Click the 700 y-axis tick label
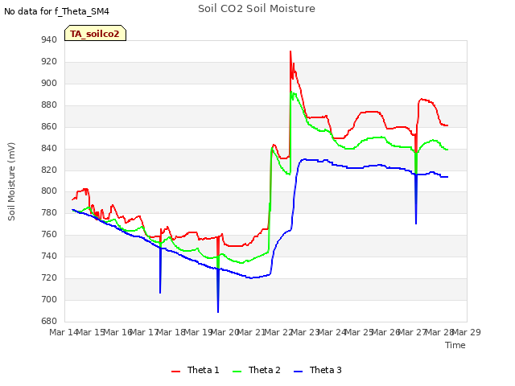Image resolution: width=515 pixels, height=386 pixels. coord(49,299)
